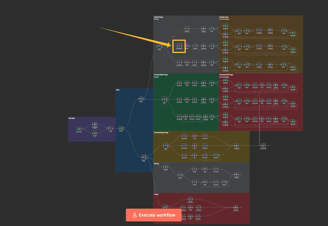The width and height of the screenshot is (328, 226).
Task: Click the green filter node in Filter section
Action: tap(121, 128)
